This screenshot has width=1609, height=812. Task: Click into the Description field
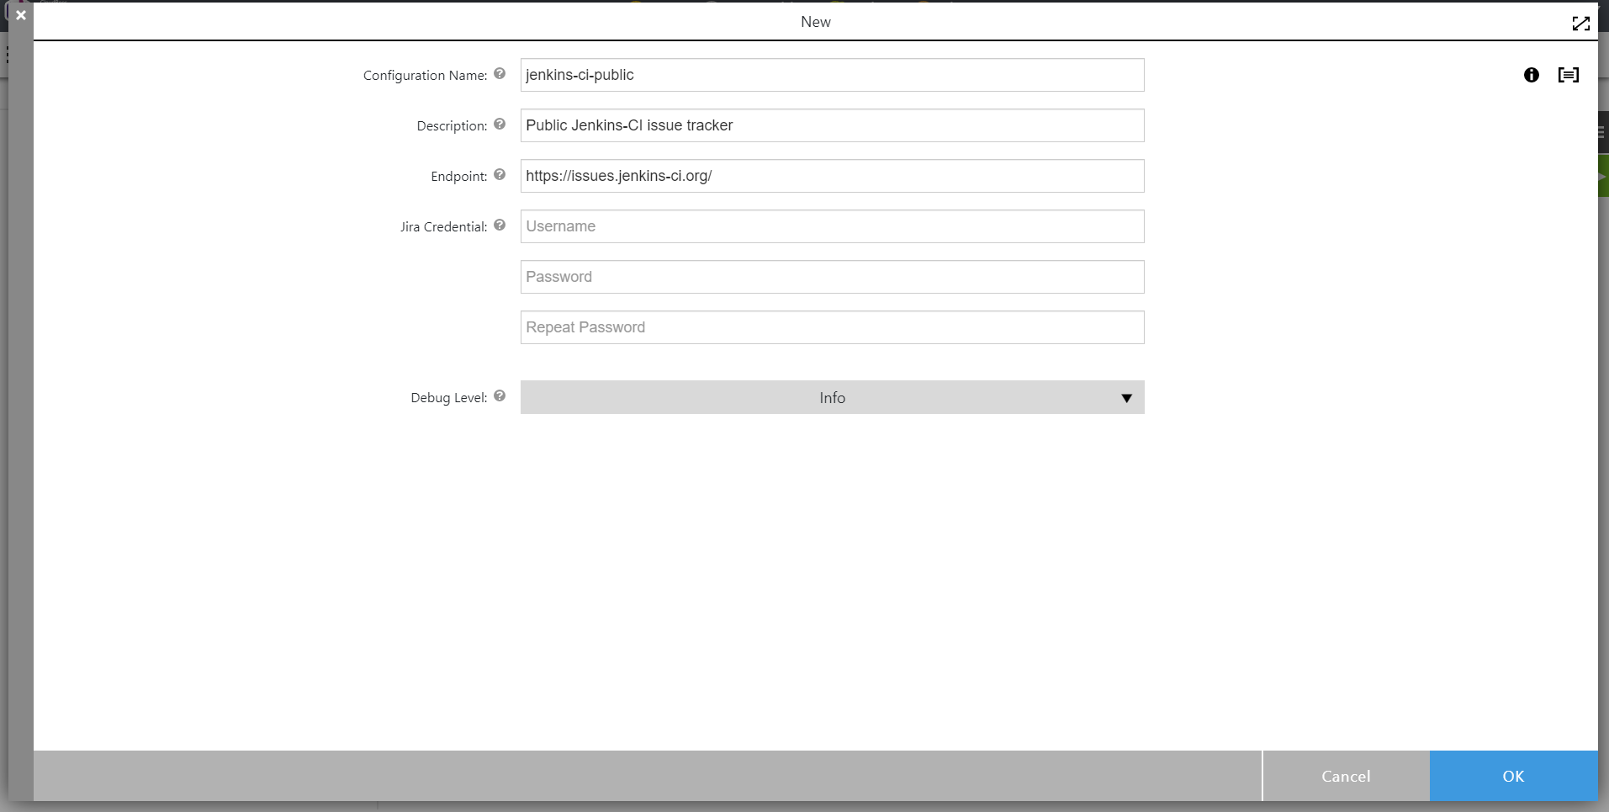point(832,125)
